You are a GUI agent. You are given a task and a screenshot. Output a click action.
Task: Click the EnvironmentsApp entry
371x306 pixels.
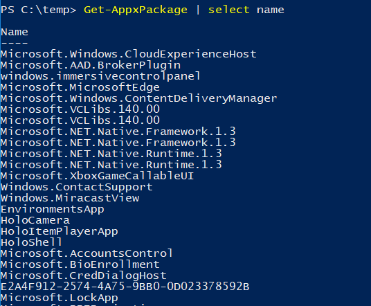53,210
